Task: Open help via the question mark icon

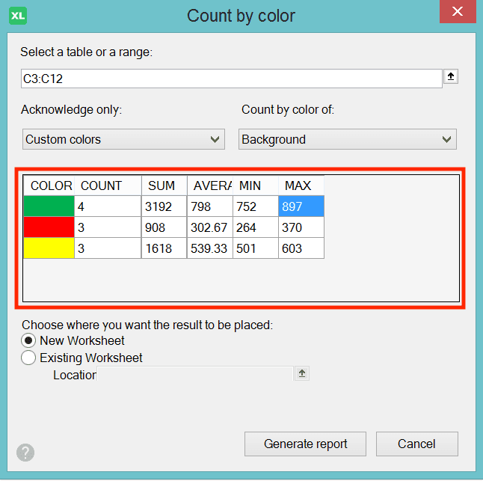Action: tap(25, 453)
